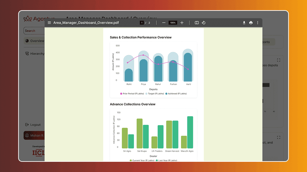Screen dimensions: 307x172
Task: Download the Area Manager Dashboard PDF
Action: (244, 23)
